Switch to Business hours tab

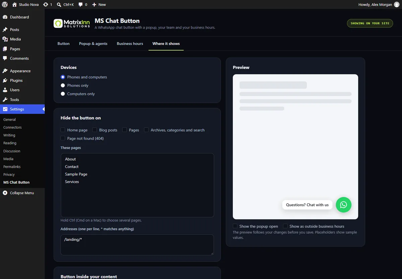coord(130,44)
